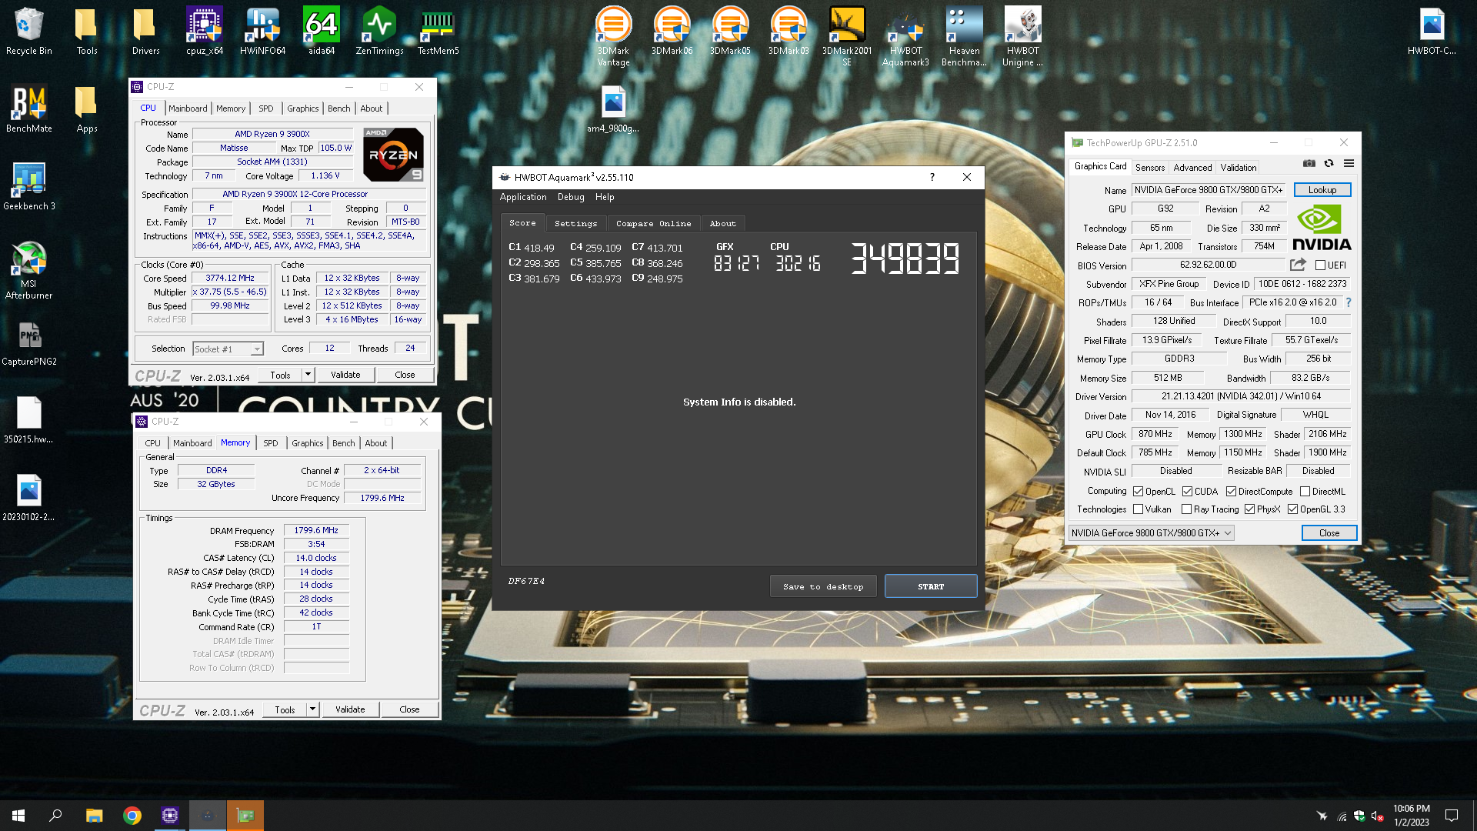Click BIOS version export share icon
This screenshot has height=831, width=1477.
coord(1298,265)
